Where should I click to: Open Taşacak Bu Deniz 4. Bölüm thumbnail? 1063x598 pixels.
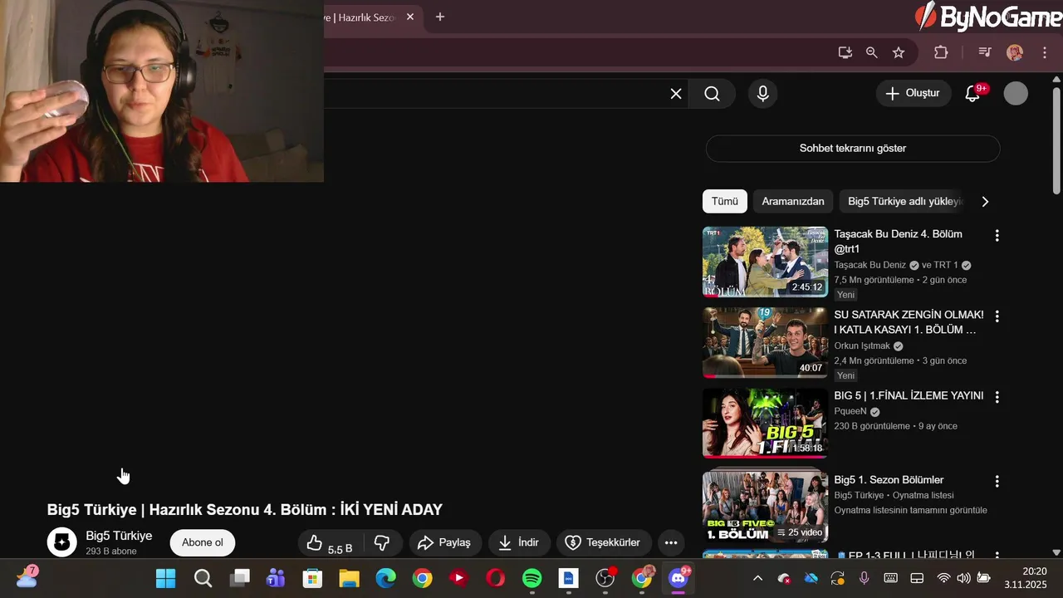coord(765,262)
